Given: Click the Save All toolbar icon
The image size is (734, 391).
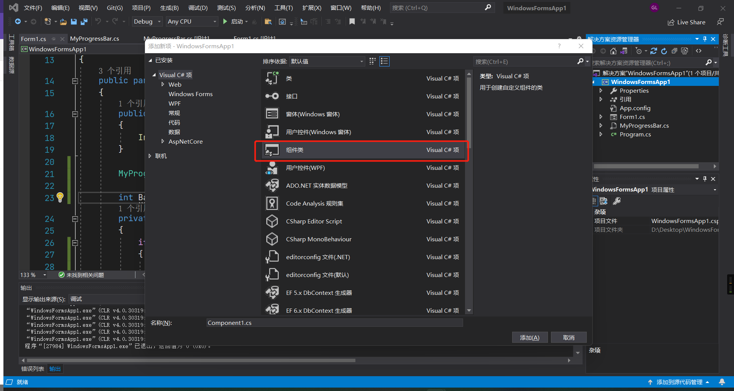Looking at the screenshot, I should [84, 22].
